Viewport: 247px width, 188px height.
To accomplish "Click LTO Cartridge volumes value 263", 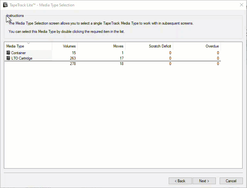I will 73,58.
